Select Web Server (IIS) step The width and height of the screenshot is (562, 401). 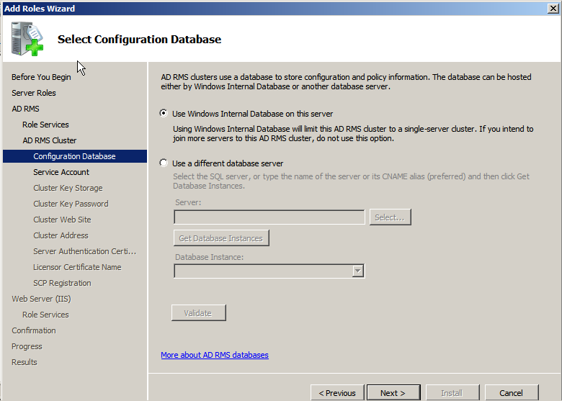(41, 299)
